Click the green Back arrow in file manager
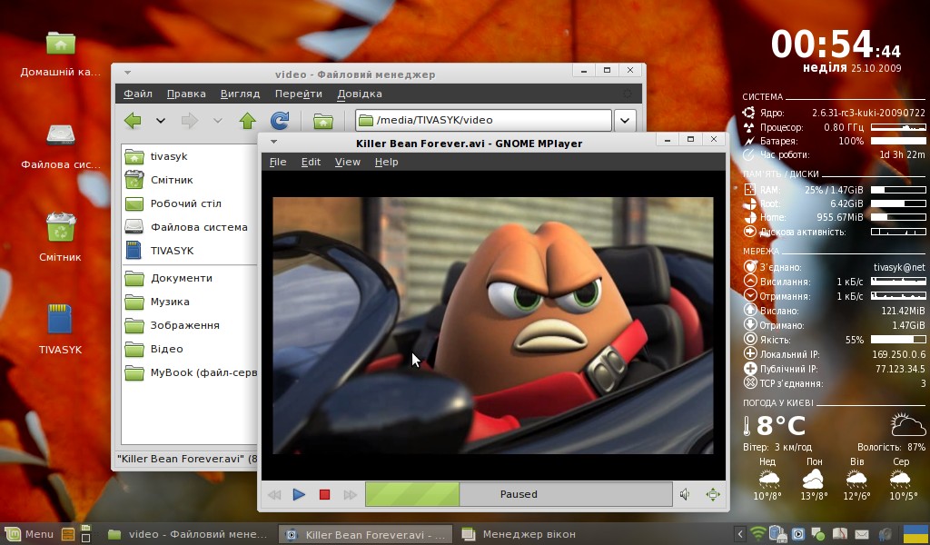Viewport: 930px width, 545px height. 133,121
